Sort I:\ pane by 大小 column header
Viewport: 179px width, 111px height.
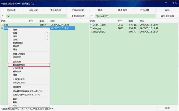pos(33,21)
